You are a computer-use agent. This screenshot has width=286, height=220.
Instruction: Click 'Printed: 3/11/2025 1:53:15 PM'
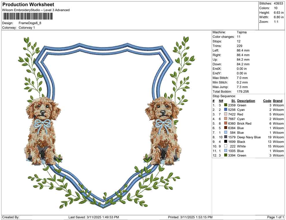tap(190, 217)
